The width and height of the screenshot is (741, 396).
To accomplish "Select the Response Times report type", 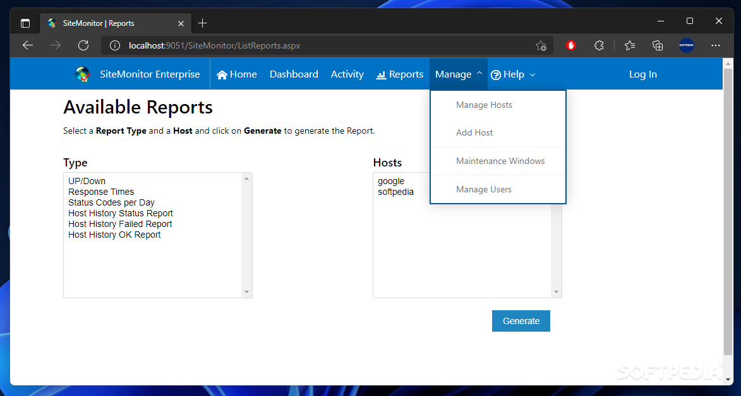I will point(101,192).
